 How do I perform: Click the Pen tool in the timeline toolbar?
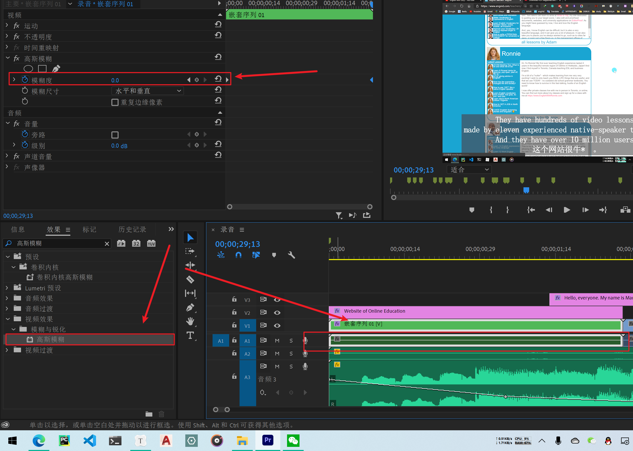(x=190, y=307)
